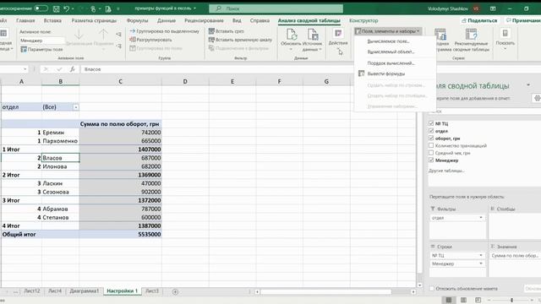Screen dimensions: 541x304
Task: Open the pivot fields pane options arrow
Action: (x=528, y=84)
